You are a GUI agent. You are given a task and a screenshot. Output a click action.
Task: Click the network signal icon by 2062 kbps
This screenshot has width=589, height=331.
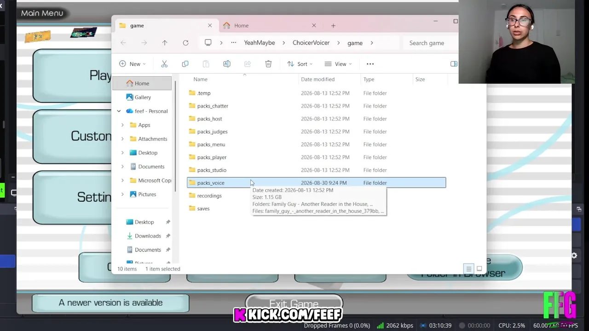click(380, 325)
